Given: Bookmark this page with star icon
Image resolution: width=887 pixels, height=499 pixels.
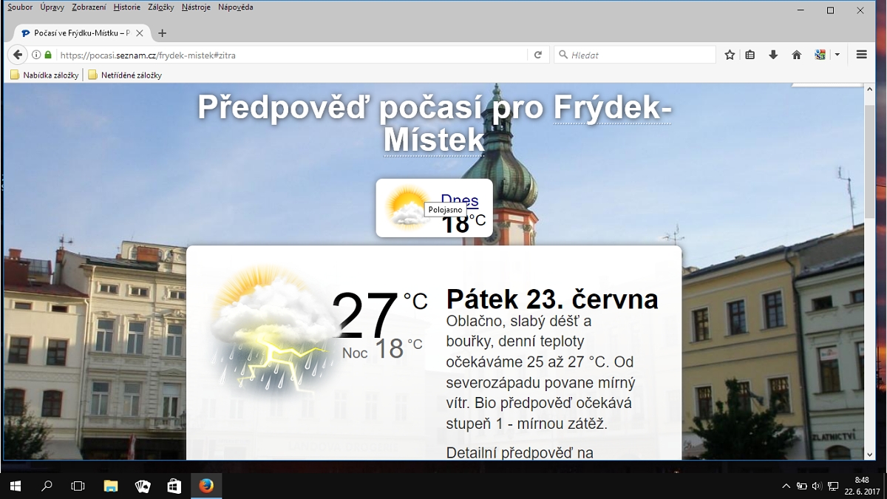Looking at the screenshot, I should [x=730, y=55].
